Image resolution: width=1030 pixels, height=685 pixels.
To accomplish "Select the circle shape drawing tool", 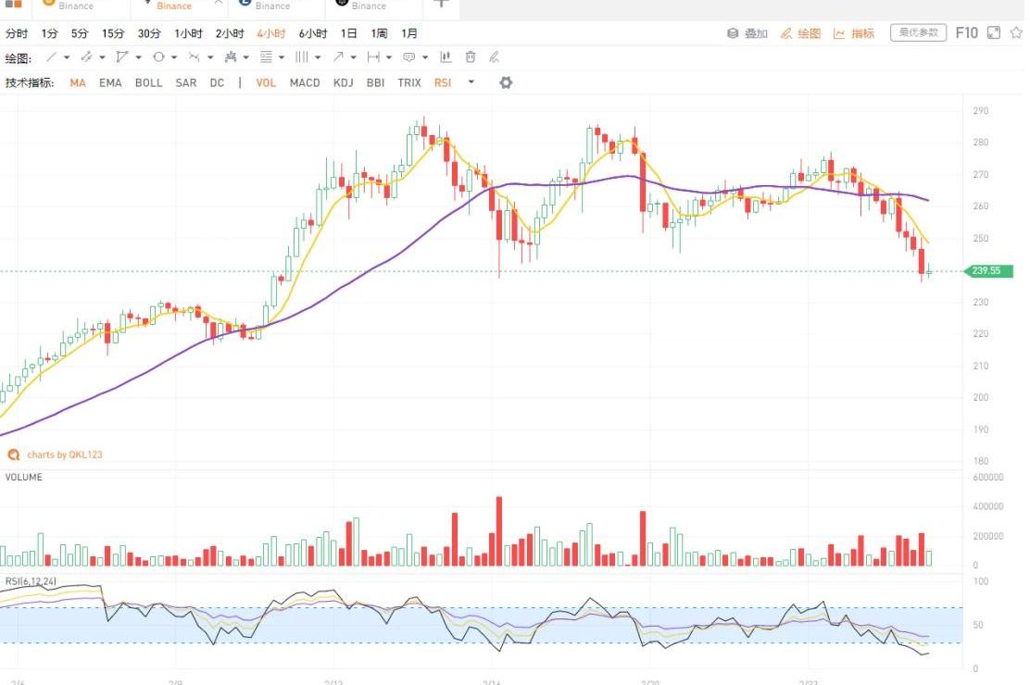I will click(158, 57).
